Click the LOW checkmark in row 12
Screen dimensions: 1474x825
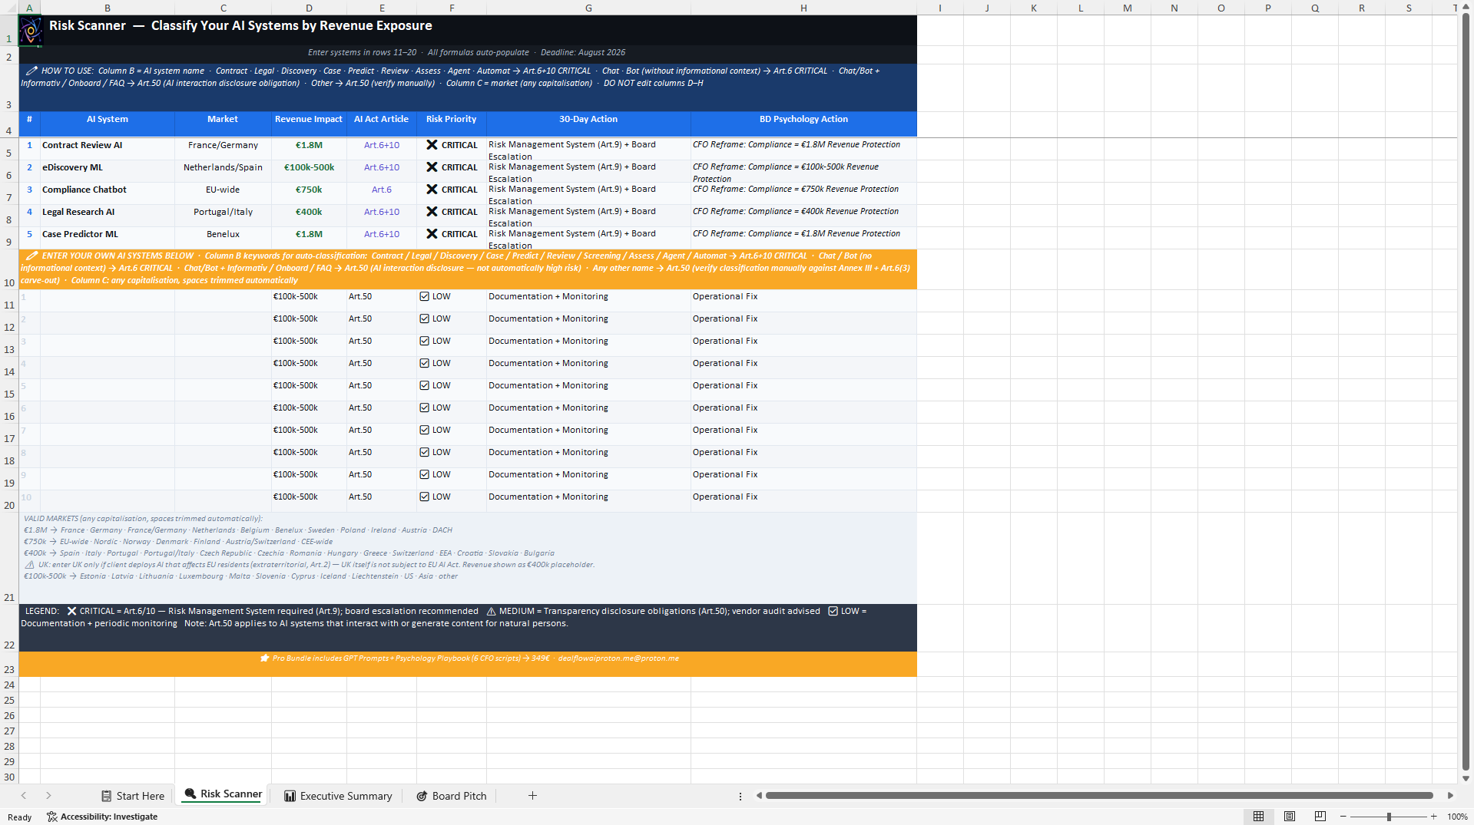425,318
